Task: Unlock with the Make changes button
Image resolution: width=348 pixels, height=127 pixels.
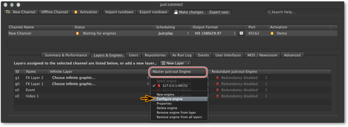Action: [x=190, y=12]
